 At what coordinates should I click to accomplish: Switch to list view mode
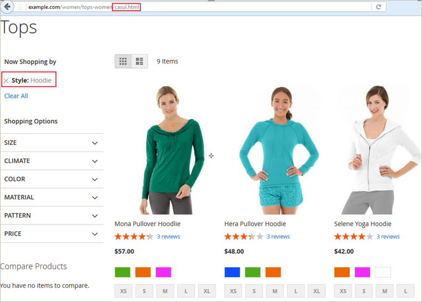(x=140, y=61)
